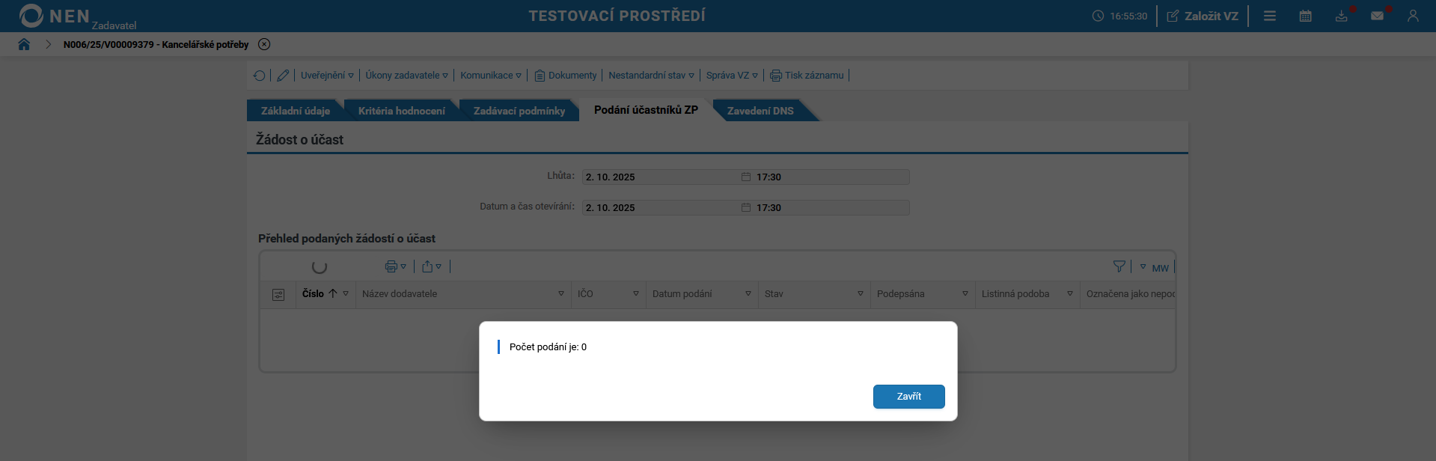1436x461 pixels.
Task: Switch to the Základní údaje tab
Action: pos(296,111)
